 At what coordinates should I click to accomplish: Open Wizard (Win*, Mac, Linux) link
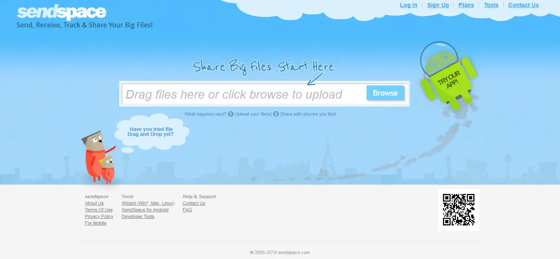pyautogui.click(x=148, y=203)
